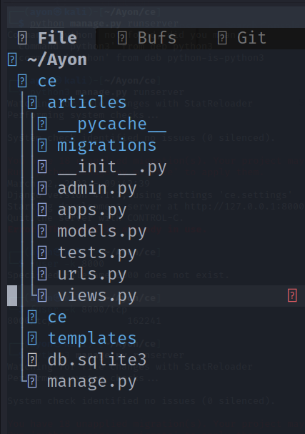Click the file icon of models.py
305x434 pixels.
42,231
